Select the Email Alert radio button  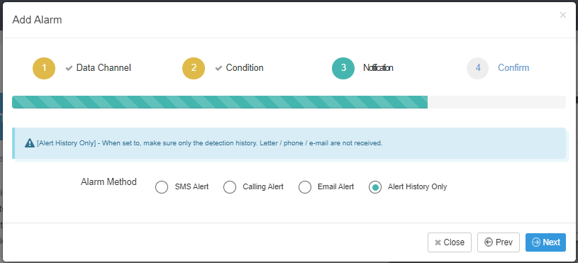click(x=305, y=187)
